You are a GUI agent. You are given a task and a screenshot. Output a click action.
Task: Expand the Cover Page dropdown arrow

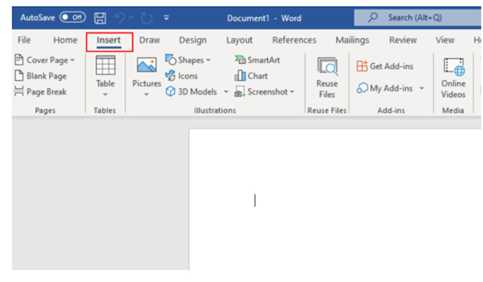coord(72,60)
